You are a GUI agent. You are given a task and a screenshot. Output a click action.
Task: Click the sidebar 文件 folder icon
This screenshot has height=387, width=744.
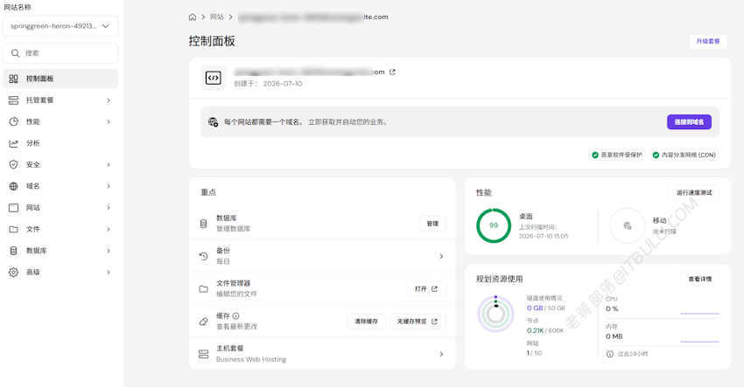[14, 229]
